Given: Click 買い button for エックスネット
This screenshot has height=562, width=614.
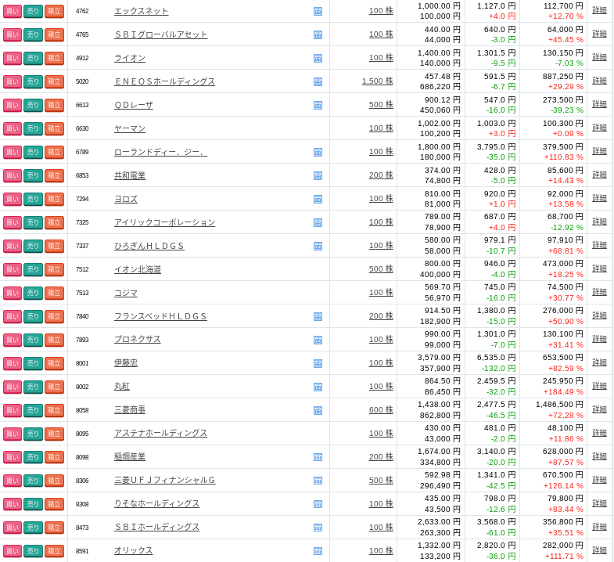Looking at the screenshot, I should tap(13, 12).
